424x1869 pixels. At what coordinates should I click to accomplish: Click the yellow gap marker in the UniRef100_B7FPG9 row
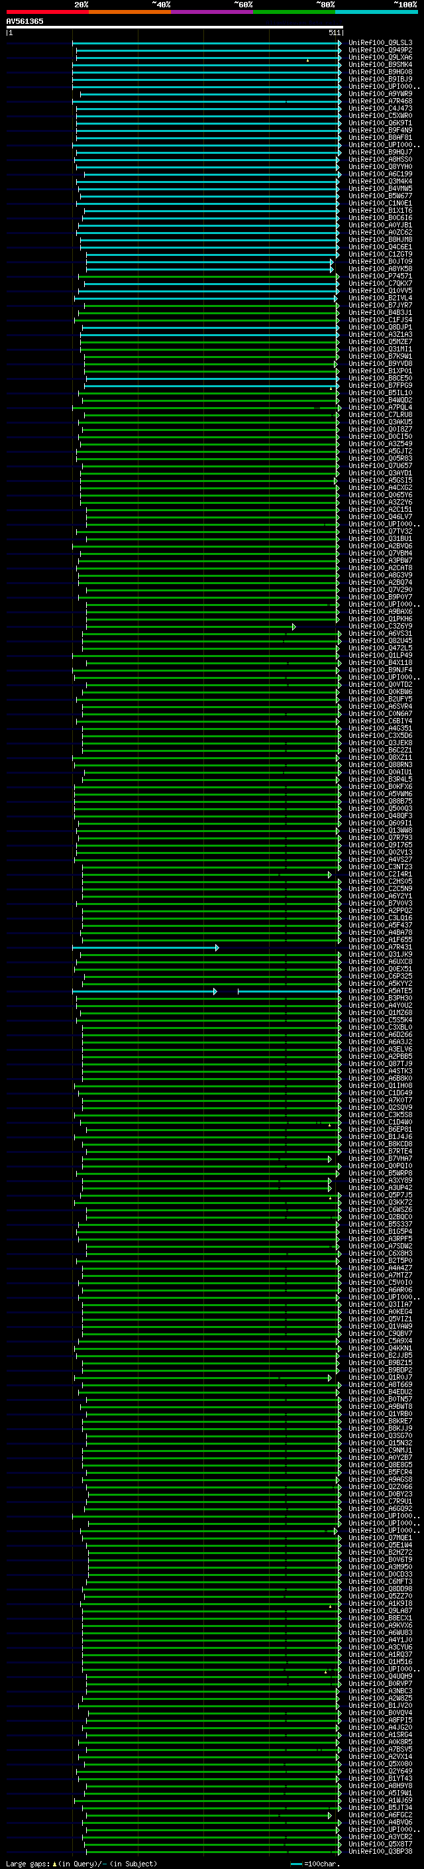tap(331, 389)
